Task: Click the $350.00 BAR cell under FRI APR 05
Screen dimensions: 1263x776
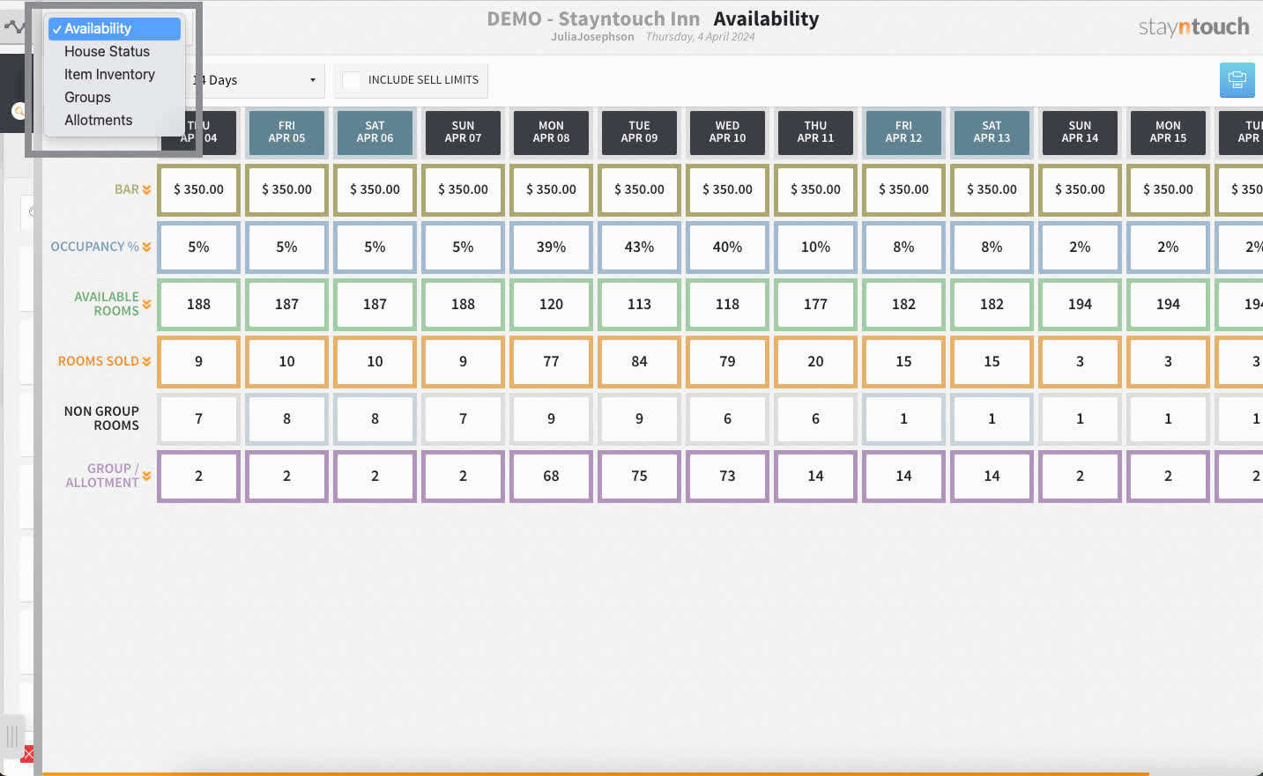Action: point(286,189)
